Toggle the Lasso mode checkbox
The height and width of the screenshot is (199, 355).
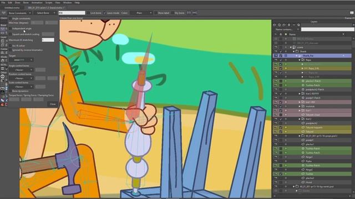(x=105, y=13)
